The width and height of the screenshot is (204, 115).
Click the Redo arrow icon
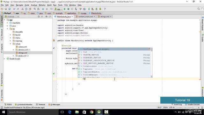click(x=18, y=9)
